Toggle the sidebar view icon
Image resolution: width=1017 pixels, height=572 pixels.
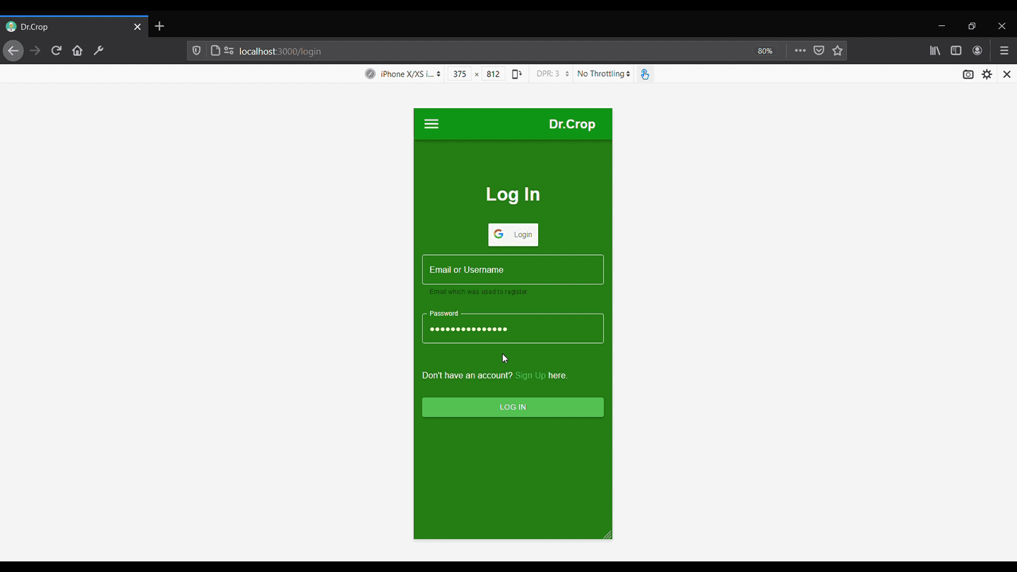956,51
